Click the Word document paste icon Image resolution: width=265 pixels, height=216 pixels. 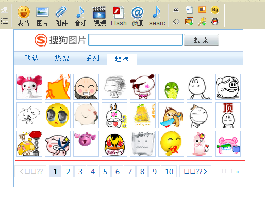click(x=189, y=10)
